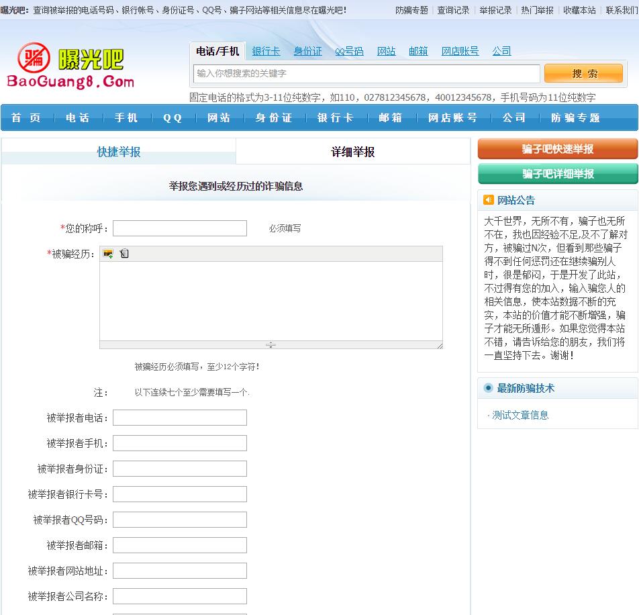Click the BaoGuang8.Com logo

click(x=70, y=66)
